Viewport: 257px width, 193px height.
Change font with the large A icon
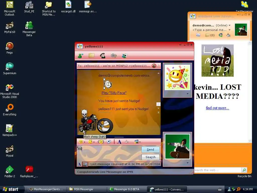coord(119,142)
